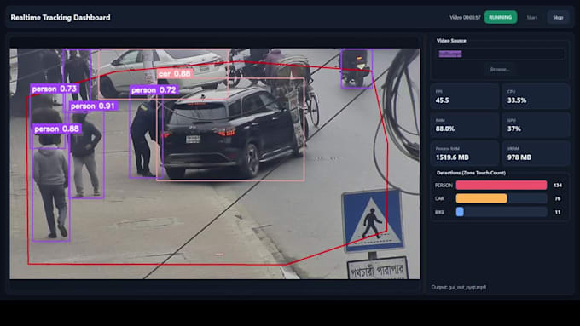The width and height of the screenshot is (580, 326).
Task: Click the Stop button
Action: coord(558,17)
